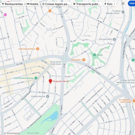Viewport: 135px width, 135px height.
Task: Filter map by Hotéis chip
Action: (32, 4)
